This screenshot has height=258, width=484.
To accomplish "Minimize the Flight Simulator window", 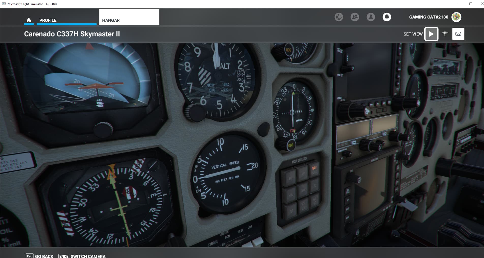I will (459, 4).
